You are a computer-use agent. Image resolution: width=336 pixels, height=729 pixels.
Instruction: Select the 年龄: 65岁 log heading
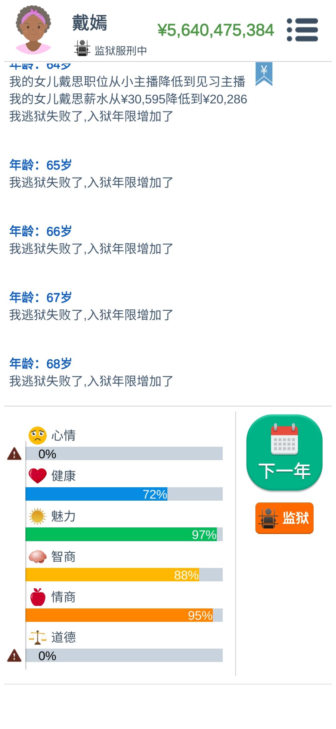point(40,165)
